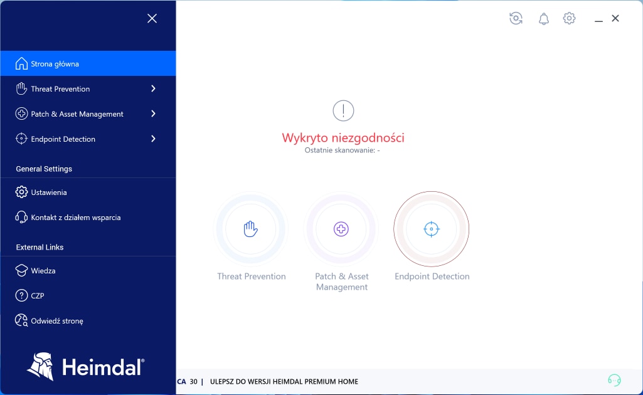The image size is (643, 395).
Task: Expand the Threat Prevention sidebar chevron
Action: tap(153, 88)
